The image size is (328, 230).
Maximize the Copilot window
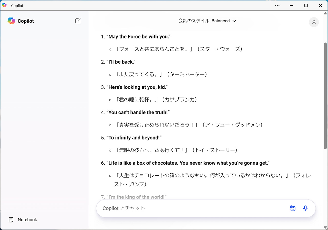coord(306,5)
